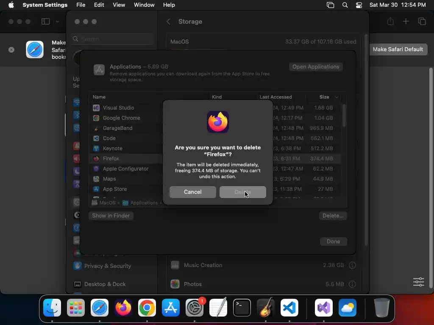Open Launchpad from the Dock
The image size is (434, 325).
click(76, 307)
